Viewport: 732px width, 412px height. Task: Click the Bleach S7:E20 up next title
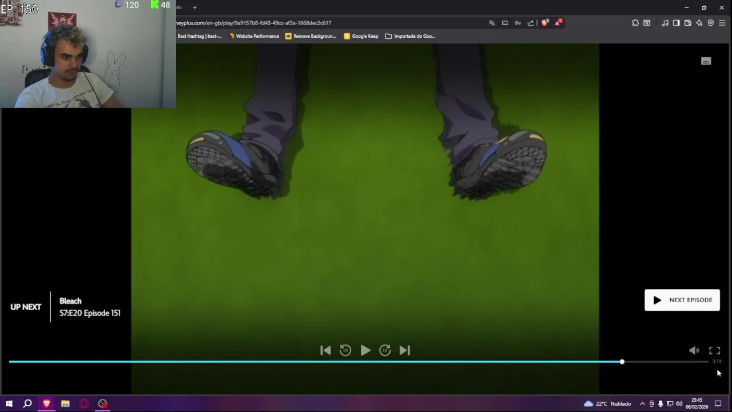coord(90,307)
